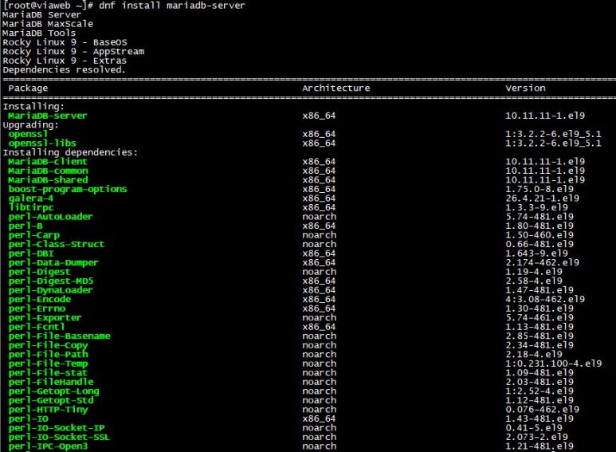Select the perl-File-Temp package name
The image size is (616, 452).
click(48, 364)
